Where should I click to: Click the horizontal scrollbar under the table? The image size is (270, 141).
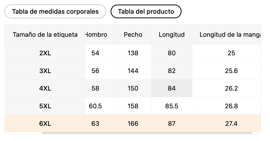pos(147,133)
